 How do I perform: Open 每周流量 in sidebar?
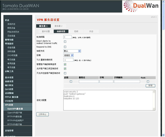[x=11, y=63]
